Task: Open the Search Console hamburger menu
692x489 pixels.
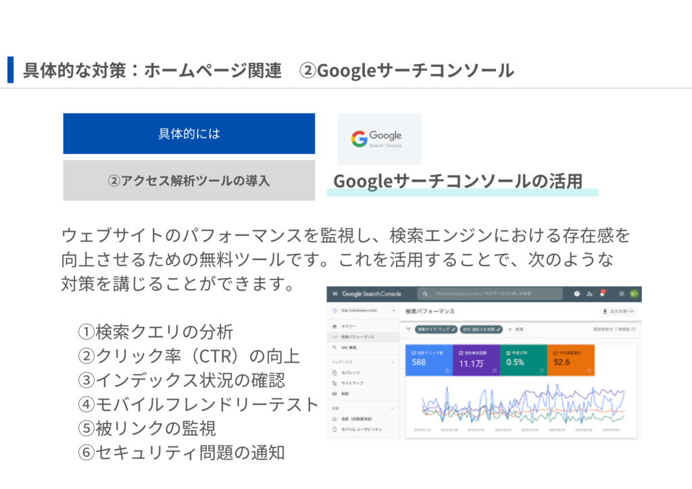Action: [334, 294]
